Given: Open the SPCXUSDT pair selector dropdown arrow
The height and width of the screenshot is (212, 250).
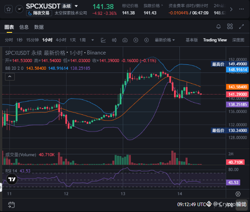Looking at the screenshot, I should pyautogui.click(x=76, y=6).
